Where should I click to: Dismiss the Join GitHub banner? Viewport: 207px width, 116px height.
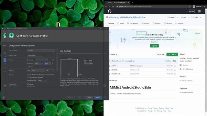click(197, 33)
